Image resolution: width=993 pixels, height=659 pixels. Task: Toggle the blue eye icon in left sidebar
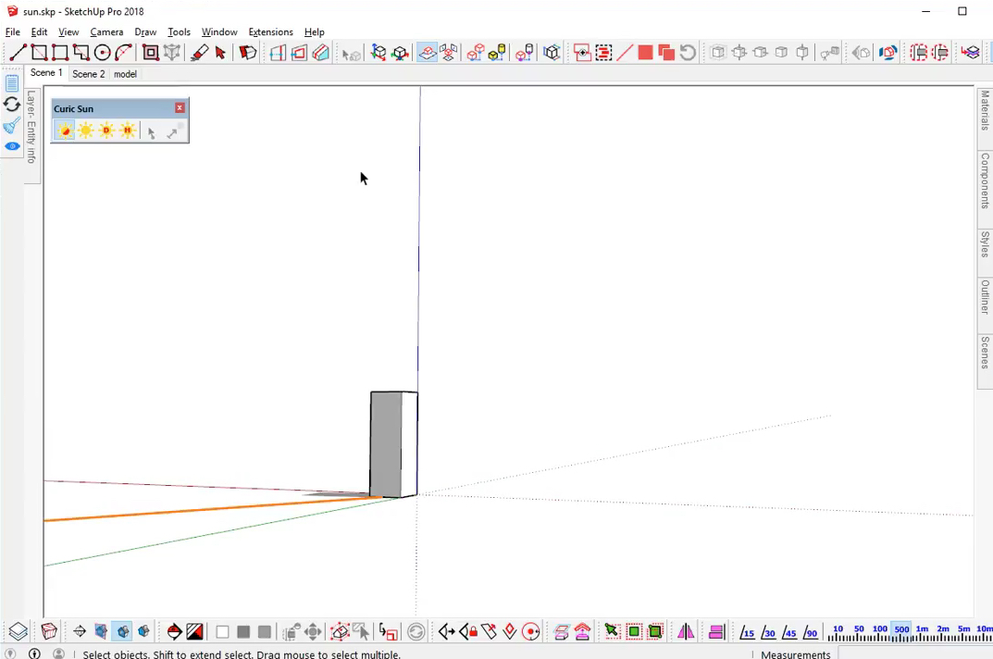[12, 147]
